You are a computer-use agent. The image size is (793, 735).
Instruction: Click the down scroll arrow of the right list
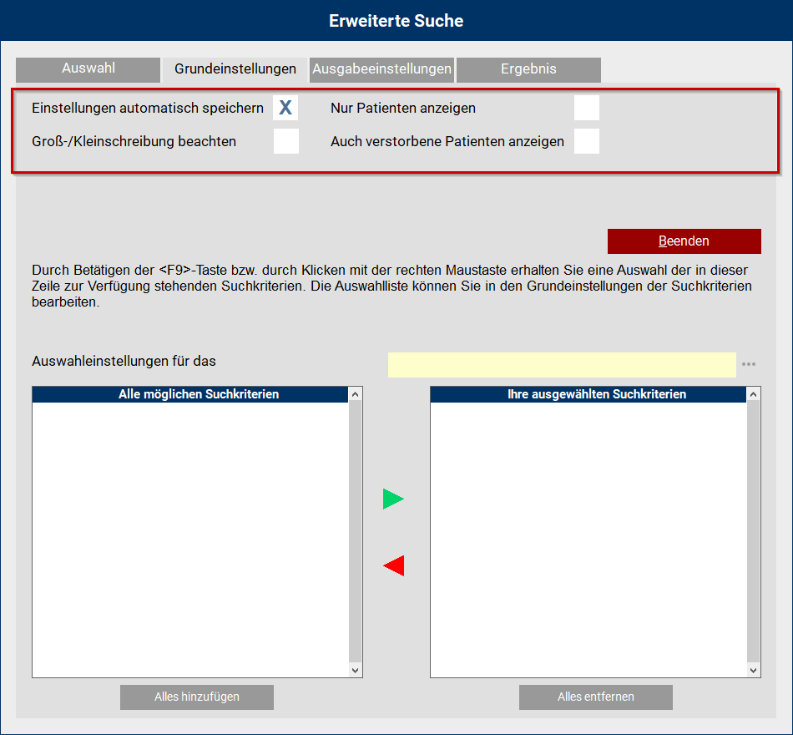752,671
